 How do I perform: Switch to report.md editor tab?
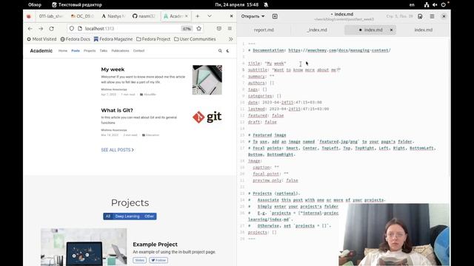(x=264, y=30)
